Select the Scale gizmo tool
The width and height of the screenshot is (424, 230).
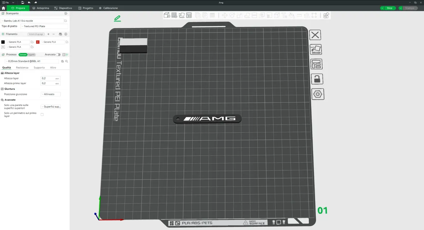click(x=240, y=15)
